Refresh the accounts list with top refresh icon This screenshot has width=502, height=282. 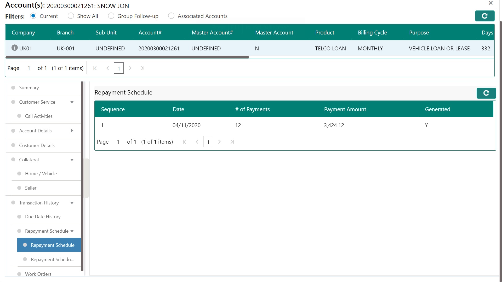coord(484,16)
